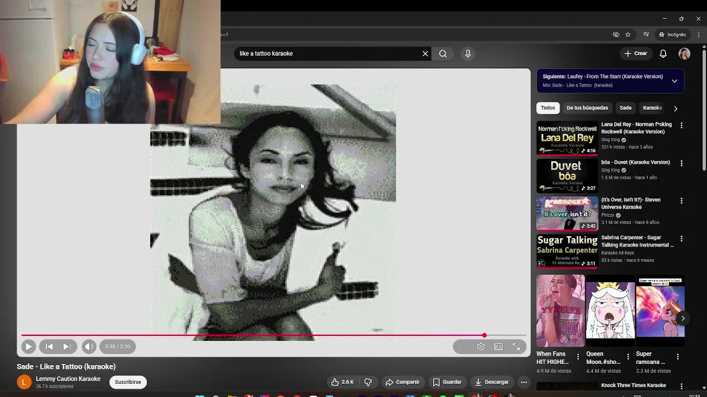Open options for When Fans short
The height and width of the screenshot is (397, 707).
(x=578, y=357)
